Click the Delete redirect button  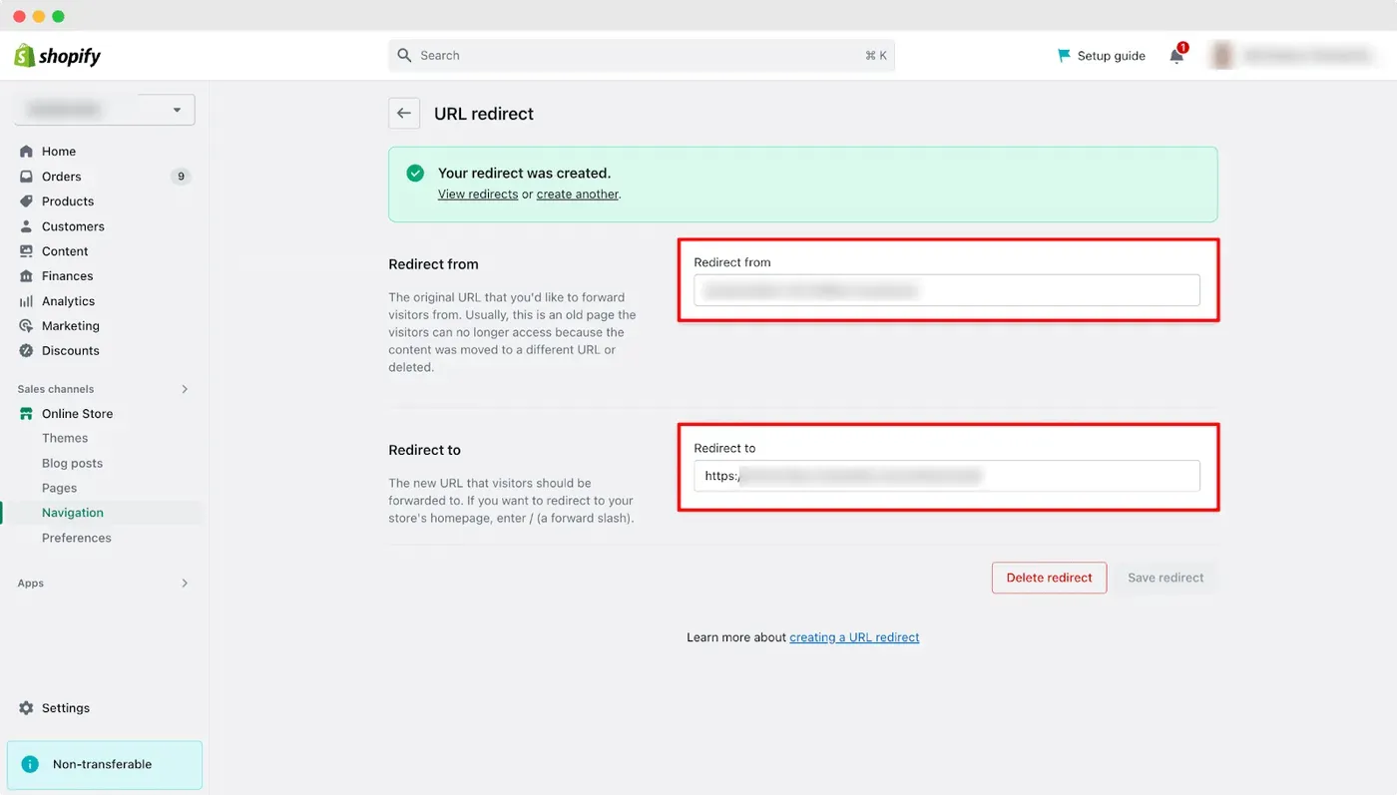1049,578
